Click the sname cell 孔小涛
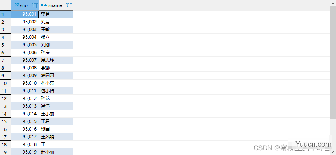336x155 pixels. click(56, 83)
